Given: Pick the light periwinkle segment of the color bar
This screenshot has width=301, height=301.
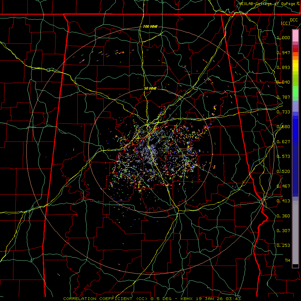Looking at the screenshot, I should 295,106.
